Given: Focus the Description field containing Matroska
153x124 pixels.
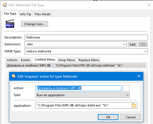Looking at the screenshot, I should 86,37.
